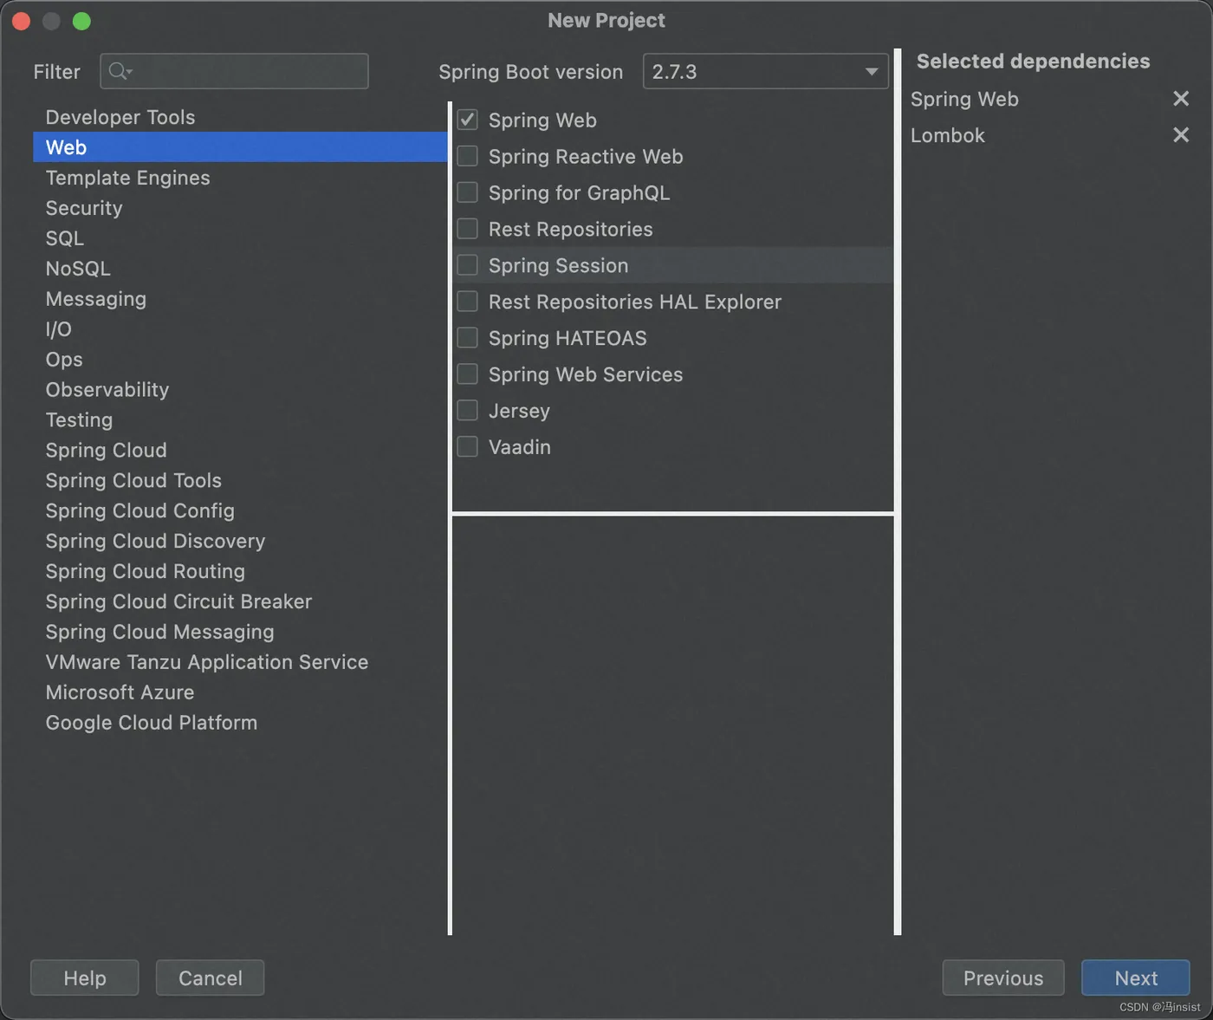1213x1020 pixels.
Task: Check Rest Repositories HAL Explorer
Action: click(467, 302)
